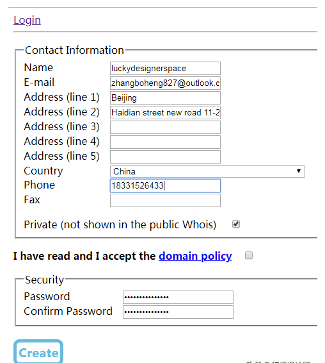Click the Country dropdown arrow
The image size is (325, 363).
[x=299, y=171]
